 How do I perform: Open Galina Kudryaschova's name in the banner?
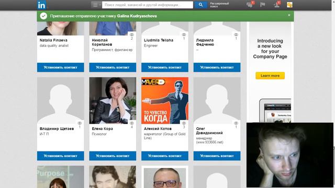coord(137,16)
